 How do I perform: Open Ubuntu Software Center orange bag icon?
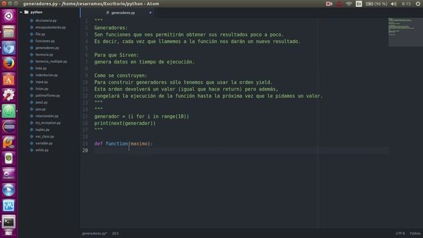click(x=9, y=79)
